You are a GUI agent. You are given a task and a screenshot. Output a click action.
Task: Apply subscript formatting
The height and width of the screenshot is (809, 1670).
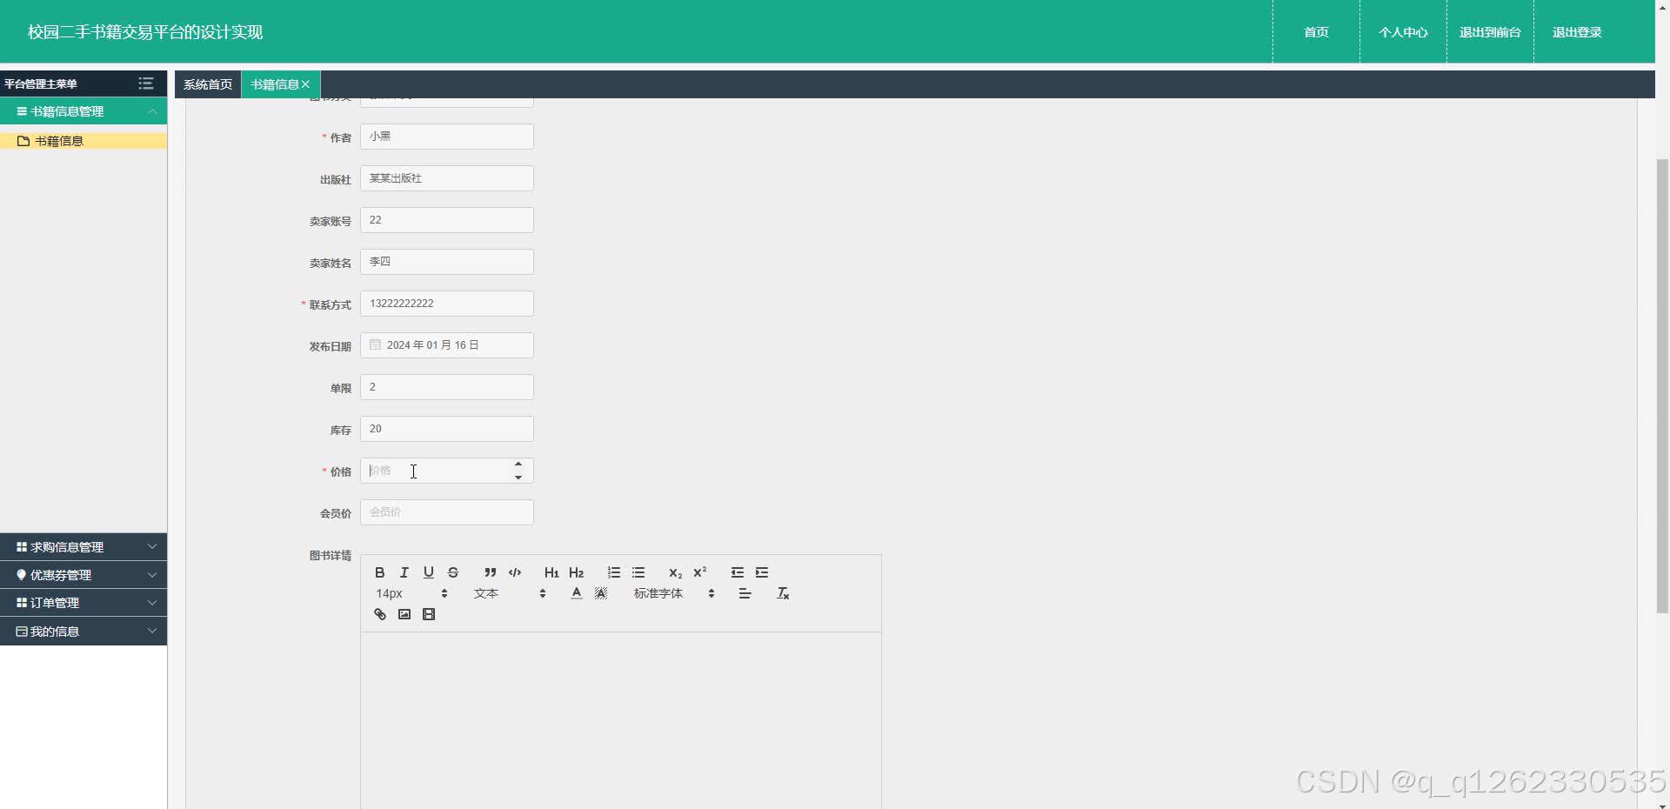coord(675,572)
